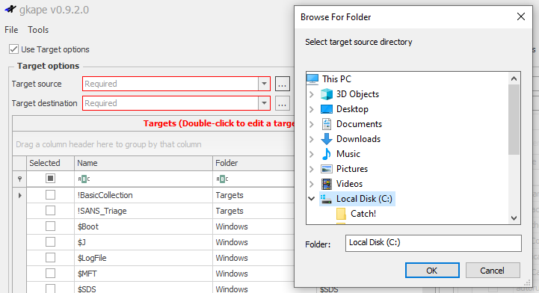Check the !BasicCollection target checkbox
539x293 pixels.
tap(50, 195)
